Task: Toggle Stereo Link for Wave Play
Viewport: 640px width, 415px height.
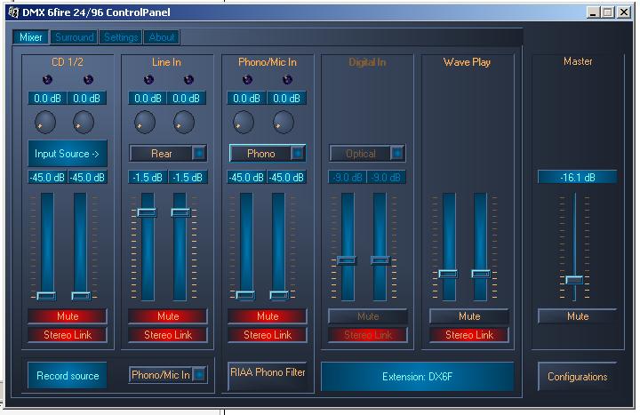Action: (x=469, y=335)
